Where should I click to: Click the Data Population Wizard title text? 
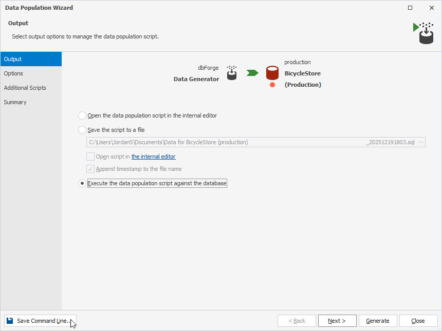point(39,8)
